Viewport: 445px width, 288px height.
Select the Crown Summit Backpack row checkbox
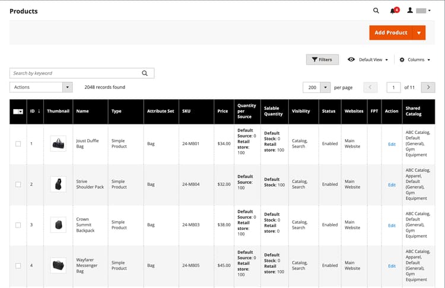point(18,225)
